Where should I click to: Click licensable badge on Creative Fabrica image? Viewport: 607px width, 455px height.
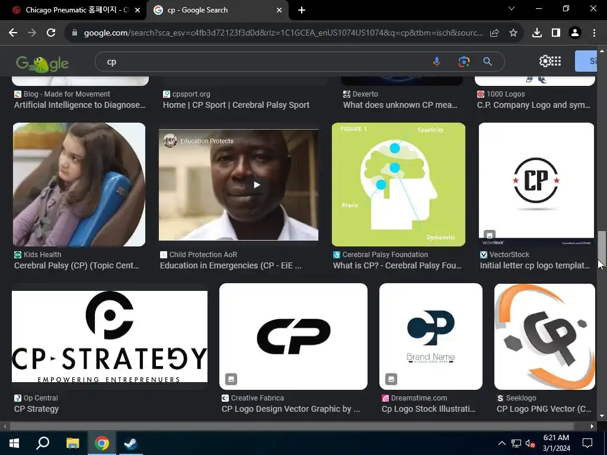(x=231, y=379)
